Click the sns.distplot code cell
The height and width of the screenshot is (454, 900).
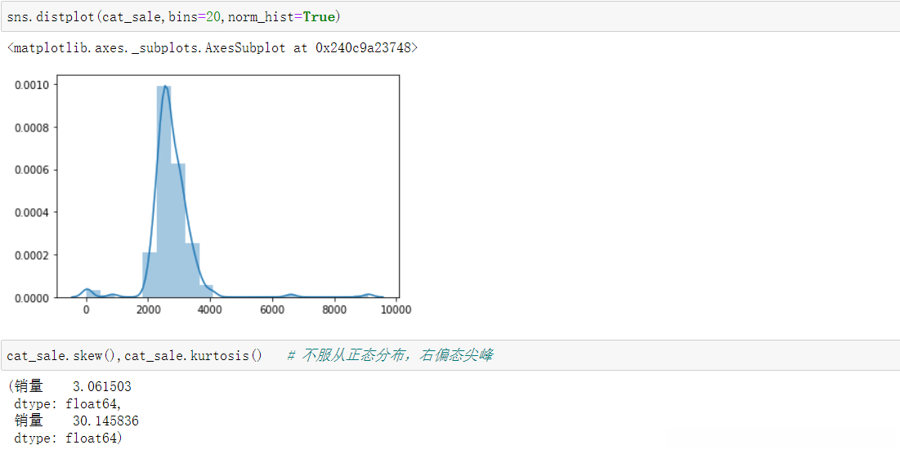coord(450,17)
